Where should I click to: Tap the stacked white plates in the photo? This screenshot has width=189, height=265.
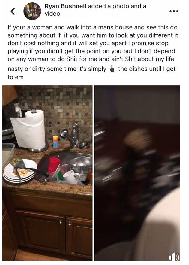(x=20, y=171)
